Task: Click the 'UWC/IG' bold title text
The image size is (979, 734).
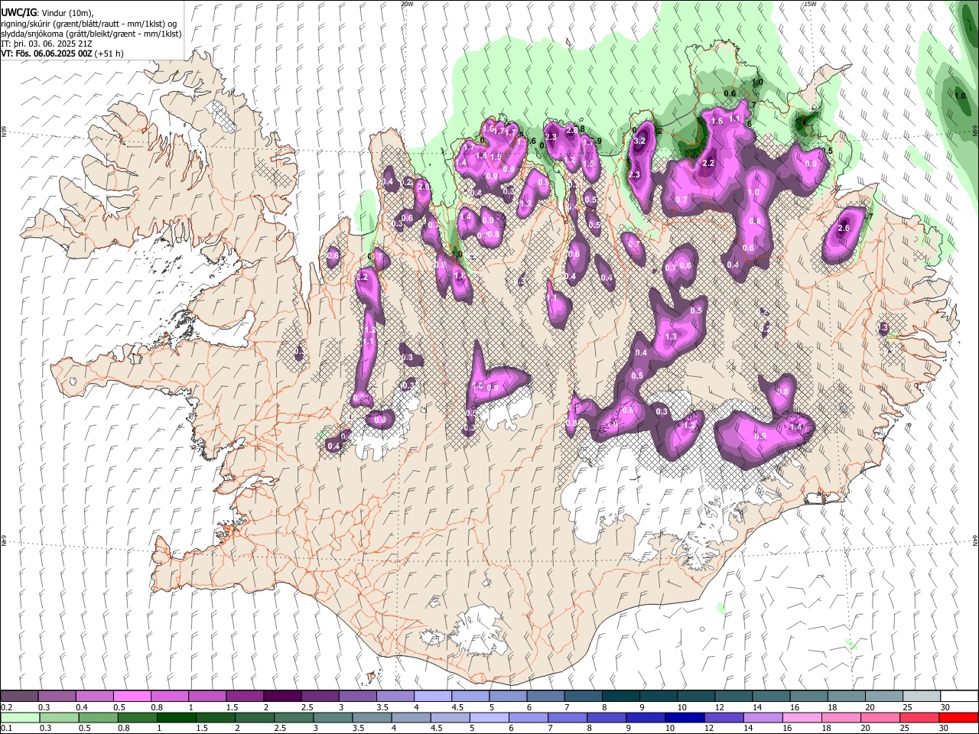Action: point(18,13)
